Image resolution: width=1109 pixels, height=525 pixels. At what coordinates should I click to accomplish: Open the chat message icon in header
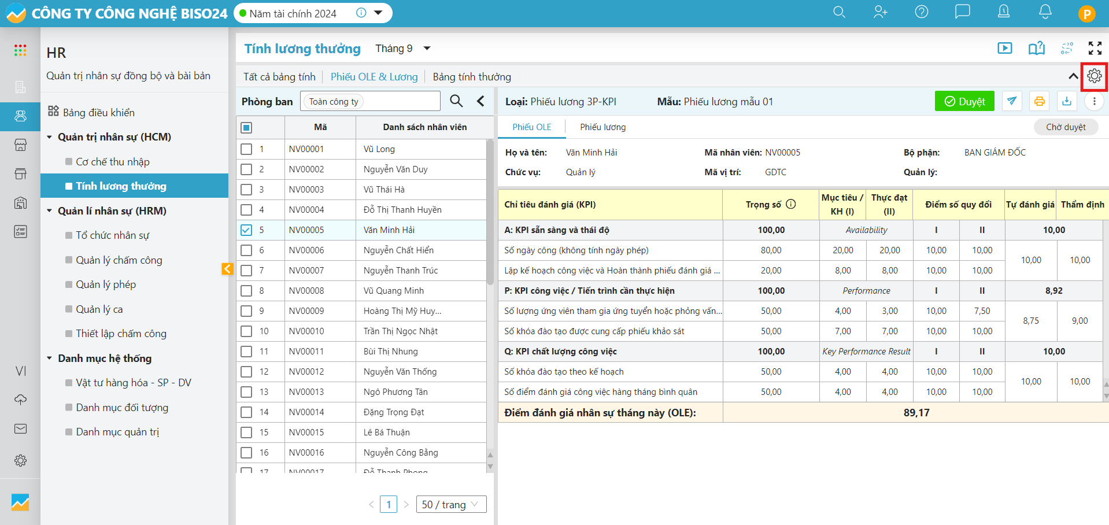pyautogui.click(x=962, y=12)
